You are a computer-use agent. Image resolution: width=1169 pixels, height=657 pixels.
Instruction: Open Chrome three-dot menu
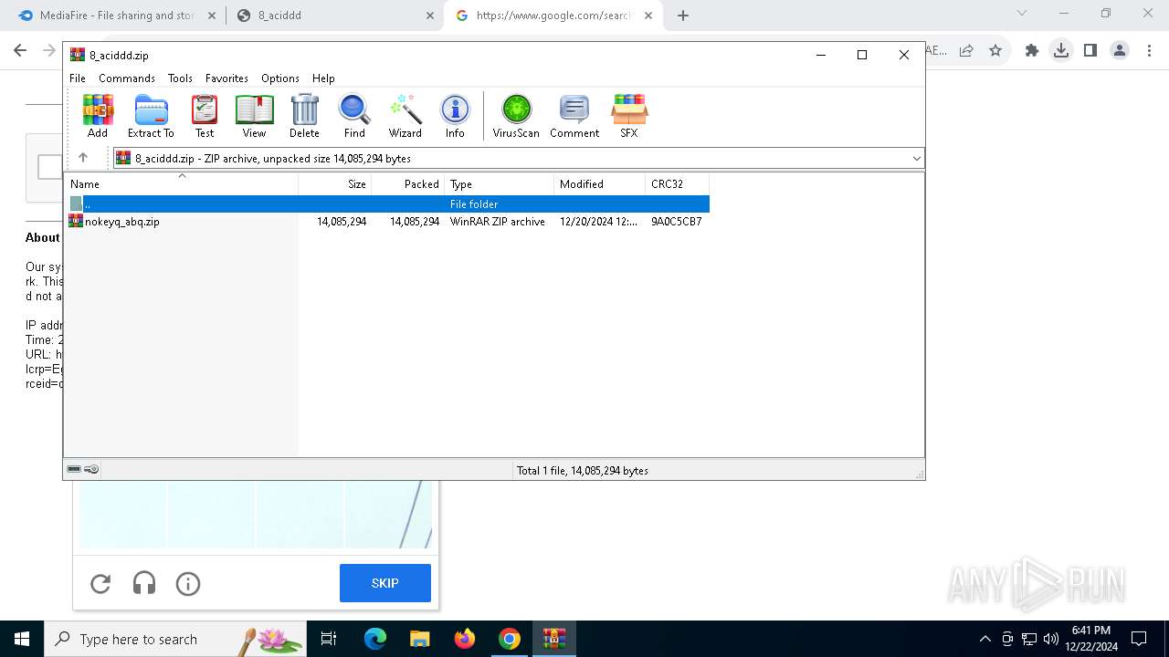[x=1149, y=51]
